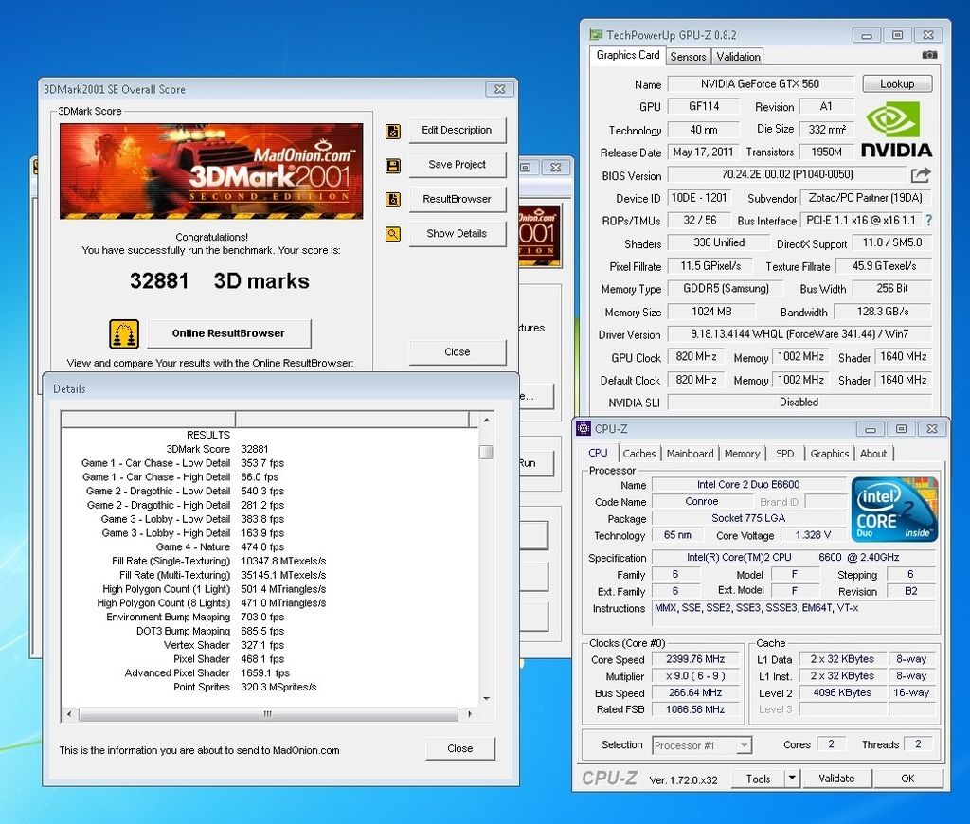
Task: Click the NVIDIA logo in GPU-Z
Action: click(896, 131)
